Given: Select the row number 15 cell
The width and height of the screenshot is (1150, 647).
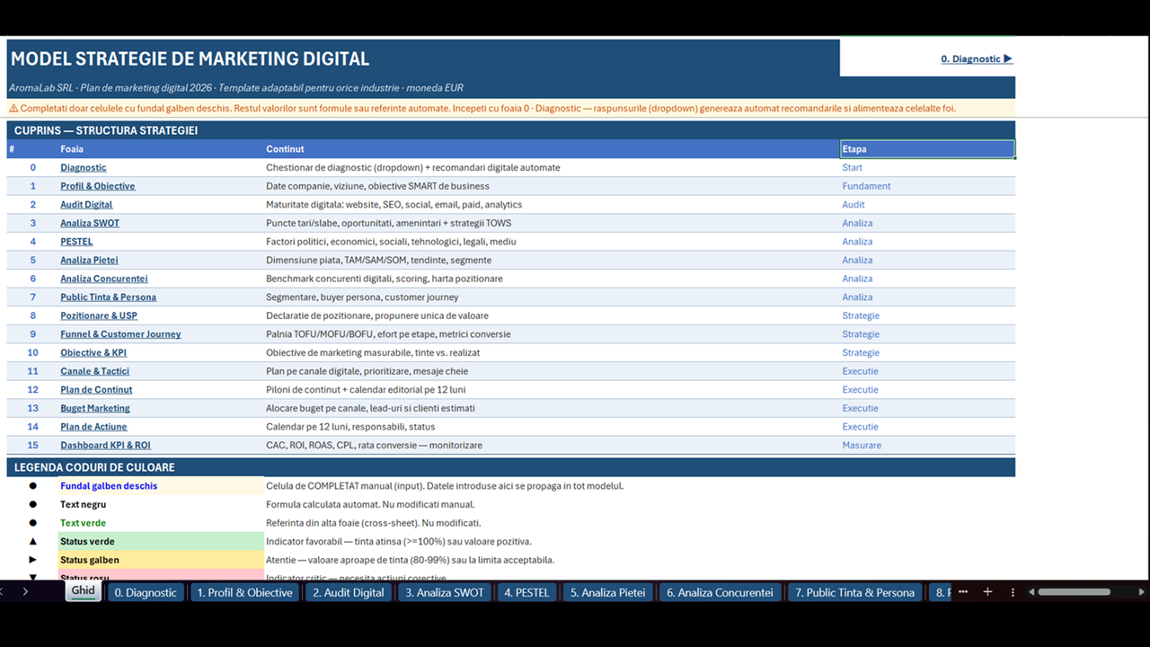Looking at the screenshot, I should coord(32,446).
